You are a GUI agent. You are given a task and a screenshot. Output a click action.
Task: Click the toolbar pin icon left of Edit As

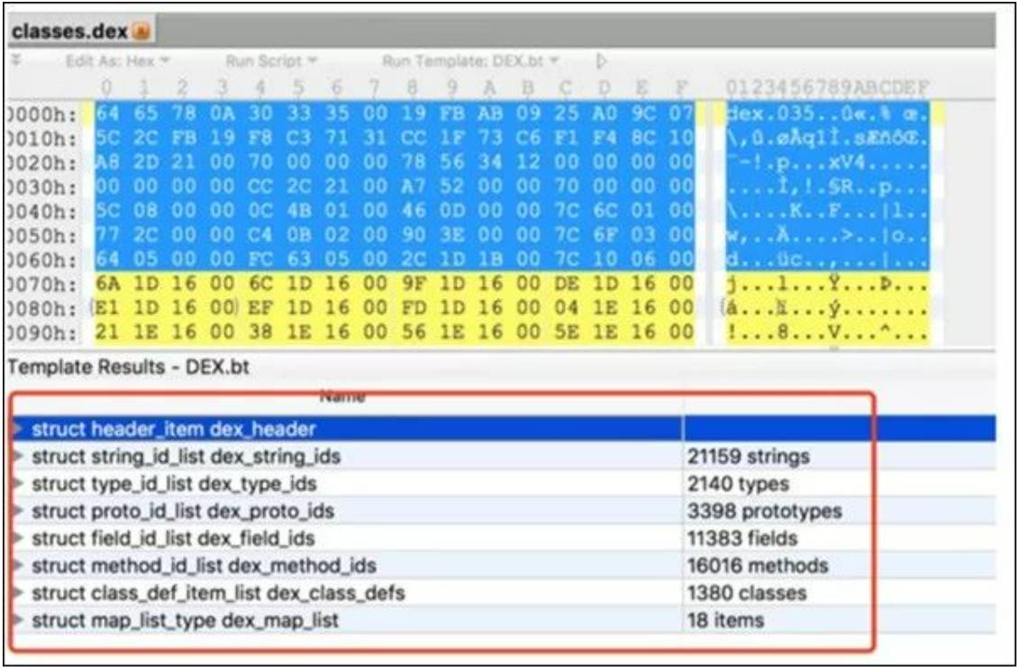pos(17,60)
